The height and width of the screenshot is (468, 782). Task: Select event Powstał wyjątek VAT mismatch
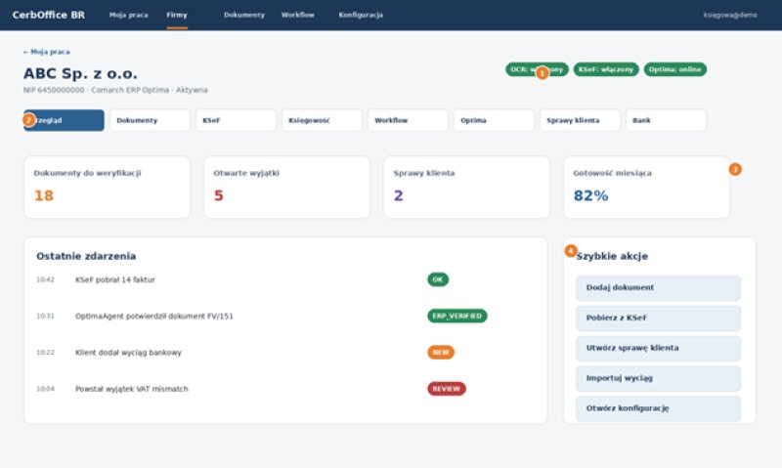click(x=132, y=389)
